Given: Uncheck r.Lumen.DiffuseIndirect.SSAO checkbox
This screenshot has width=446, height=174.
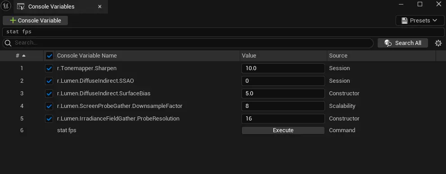Looking at the screenshot, I should (x=49, y=81).
